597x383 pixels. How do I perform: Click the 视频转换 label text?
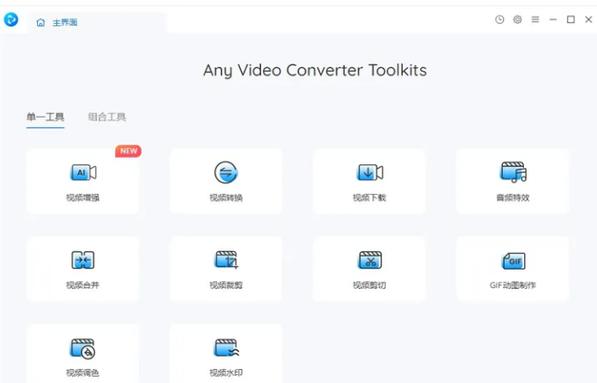click(226, 198)
